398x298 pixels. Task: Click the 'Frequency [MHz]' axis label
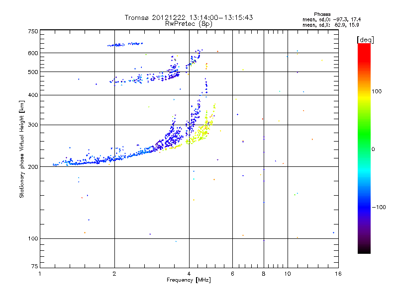[189, 280]
